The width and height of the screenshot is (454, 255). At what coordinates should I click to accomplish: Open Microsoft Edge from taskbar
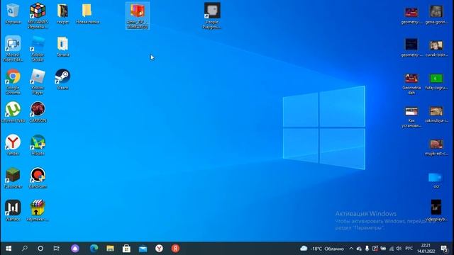point(94,249)
